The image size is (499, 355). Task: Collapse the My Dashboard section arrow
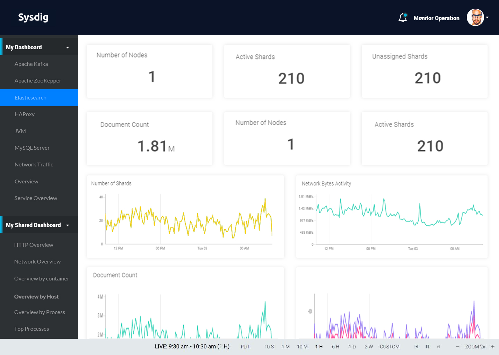pyautogui.click(x=68, y=47)
